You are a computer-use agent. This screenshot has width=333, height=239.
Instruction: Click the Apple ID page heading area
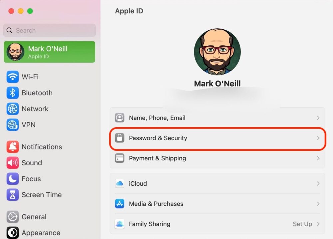(129, 11)
